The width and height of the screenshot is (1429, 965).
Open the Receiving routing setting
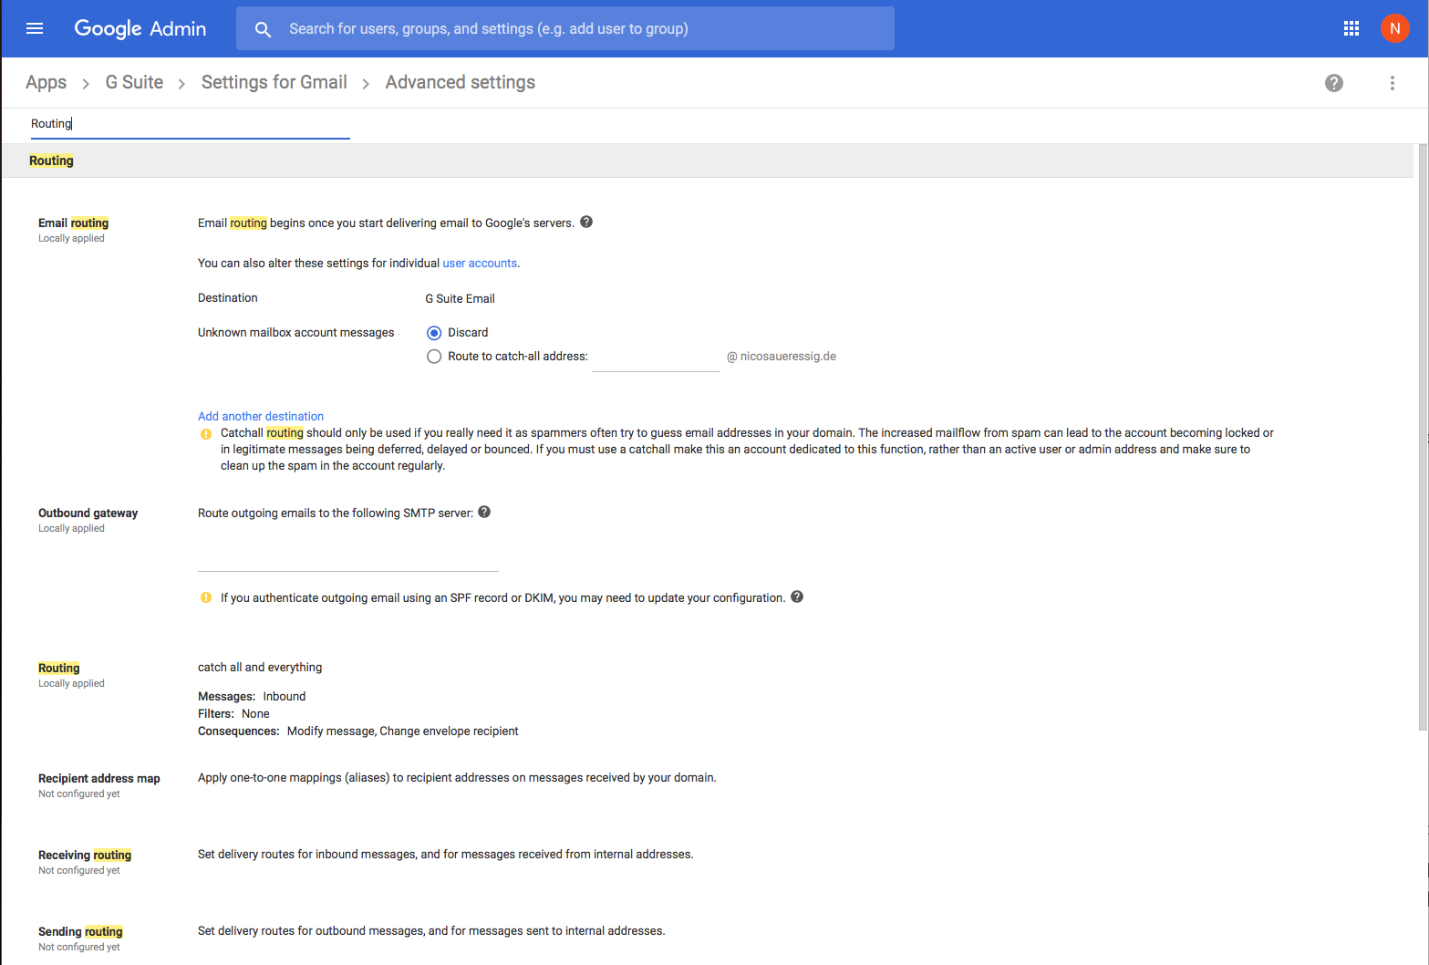point(85,855)
